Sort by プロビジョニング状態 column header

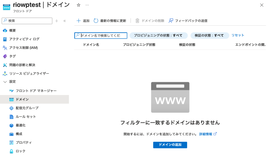[x=139, y=45]
